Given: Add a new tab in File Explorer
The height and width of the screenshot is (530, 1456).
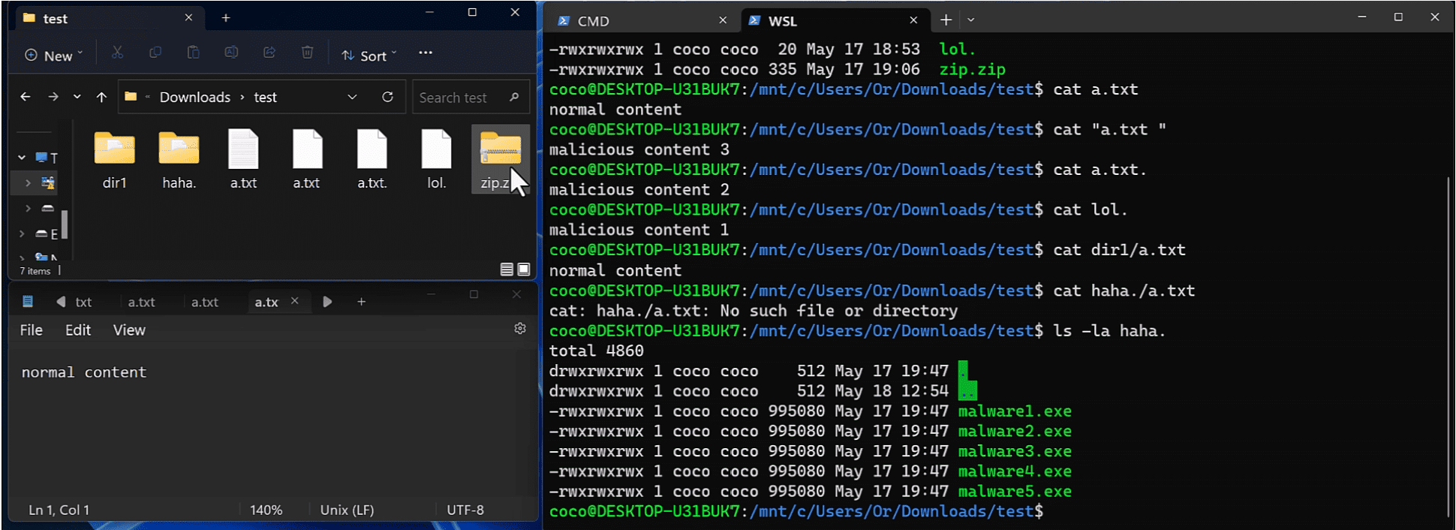Looking at the screenshot, I should [x=226, y=18].
